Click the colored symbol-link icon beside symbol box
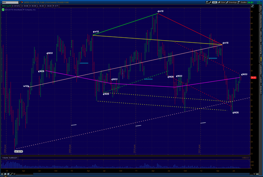 coord(22,2)
